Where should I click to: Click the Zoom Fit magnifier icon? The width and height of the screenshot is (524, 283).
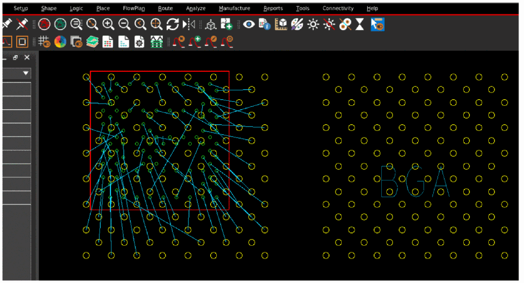click(92, 24)
